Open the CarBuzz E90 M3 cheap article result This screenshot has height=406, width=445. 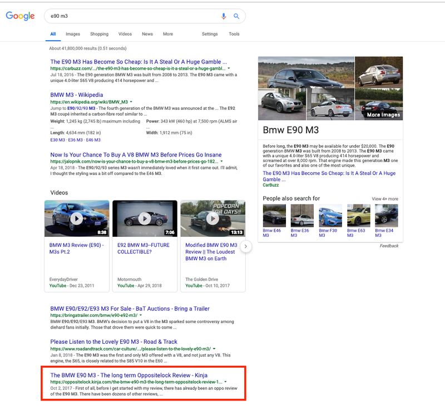click(139, 62)
